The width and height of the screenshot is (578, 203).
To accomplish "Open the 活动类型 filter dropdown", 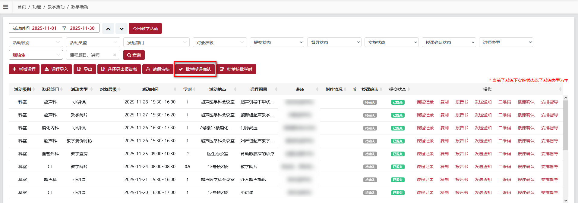I will pyautogui.click(x=93, y=42).
